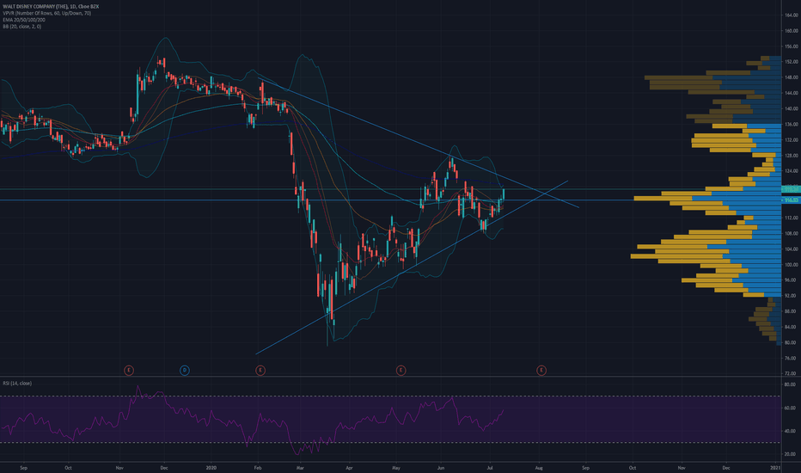Click the 108.00 price scale label

(x=792, y=234)
